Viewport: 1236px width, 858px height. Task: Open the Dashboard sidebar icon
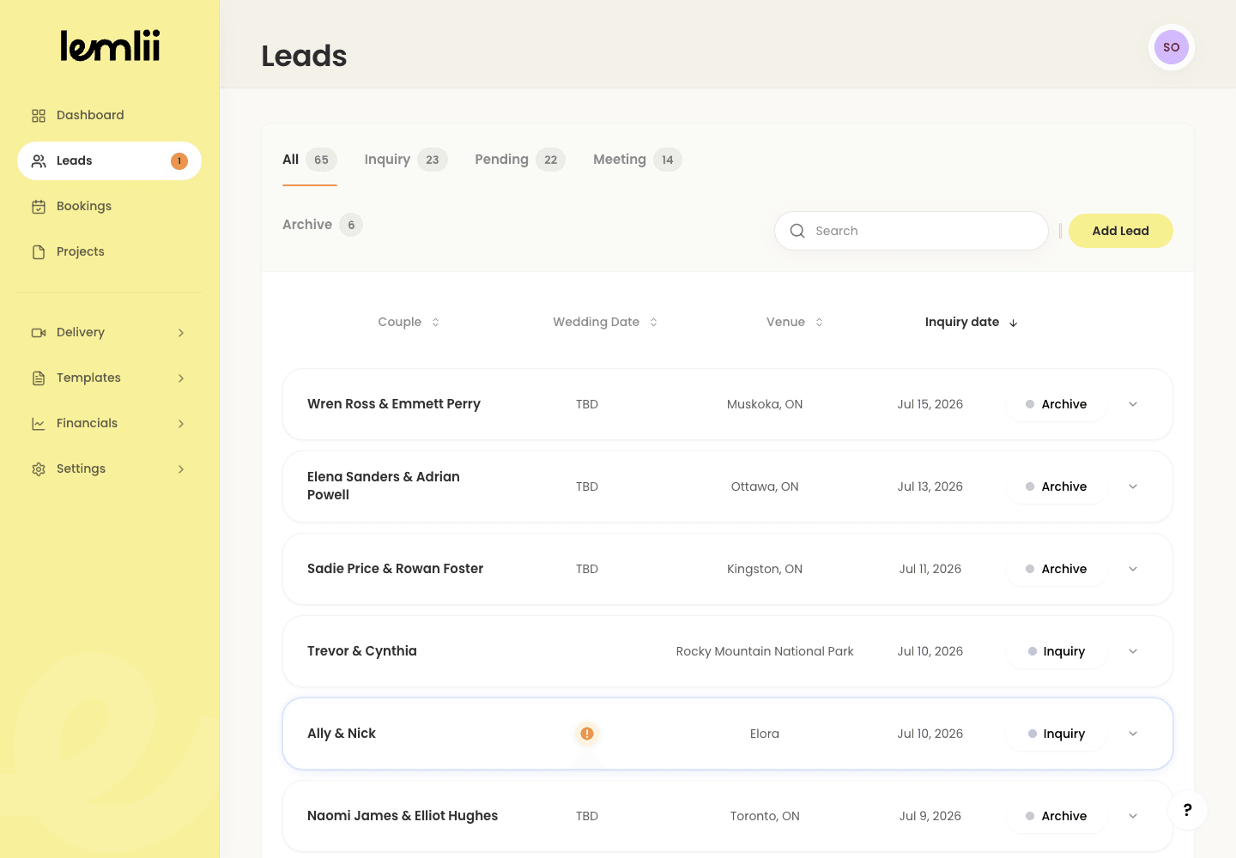[x=39, y=116]
